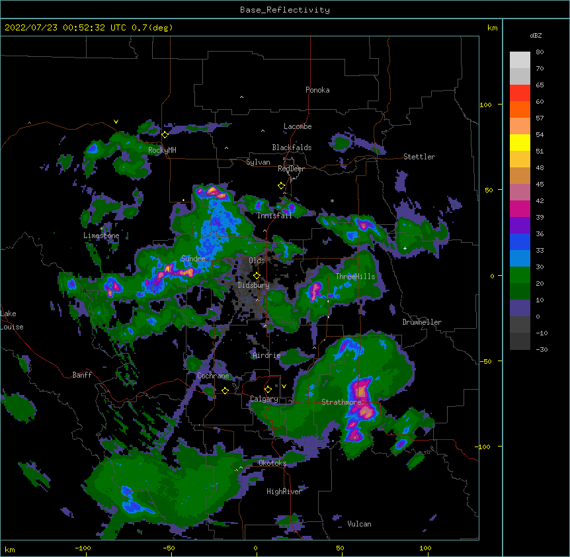Screen dimensions: 570x557
Task: Click the yellow diamond marker beside RockyMH
Action: (x=165, y=135)
